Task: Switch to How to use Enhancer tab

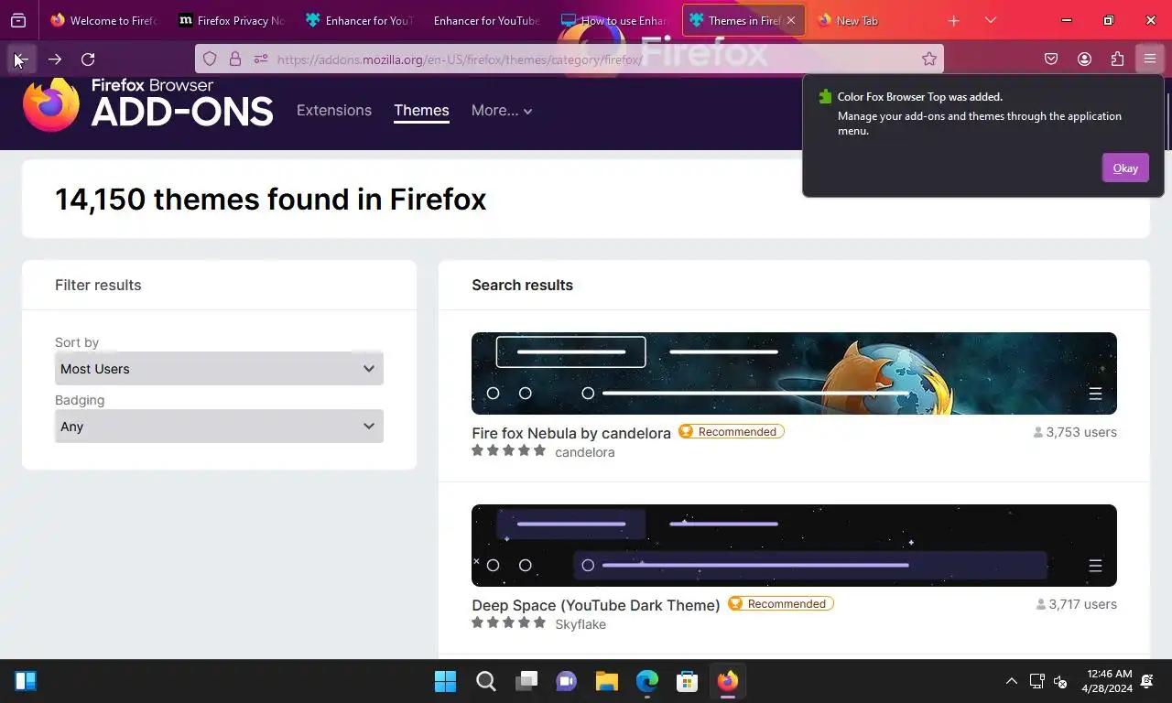Action: 615,20
